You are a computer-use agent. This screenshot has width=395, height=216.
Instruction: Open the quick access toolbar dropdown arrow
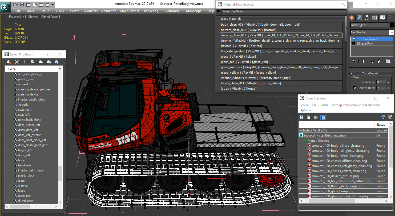coord(53,5)
